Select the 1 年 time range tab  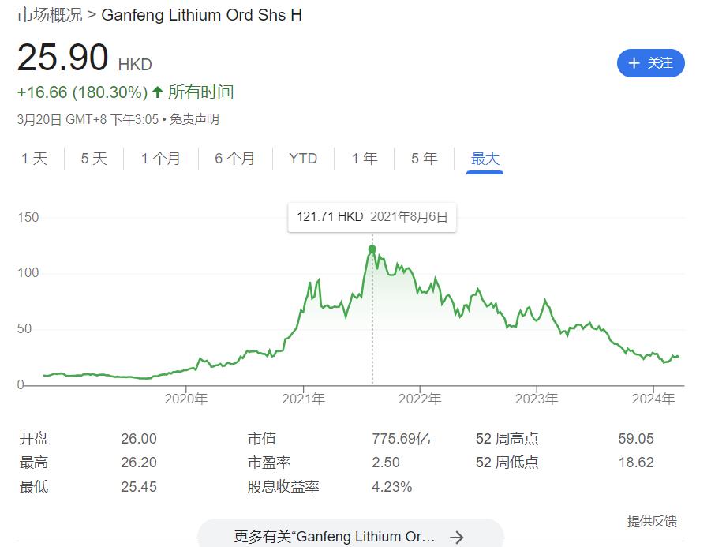pyautogui.click(x=365, y=159)
